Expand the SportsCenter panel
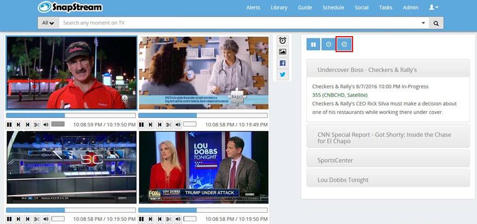 click(x=388, y=160)
